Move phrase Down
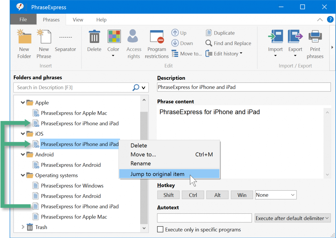This screenshot has height=238, width=336. point(182,43)
